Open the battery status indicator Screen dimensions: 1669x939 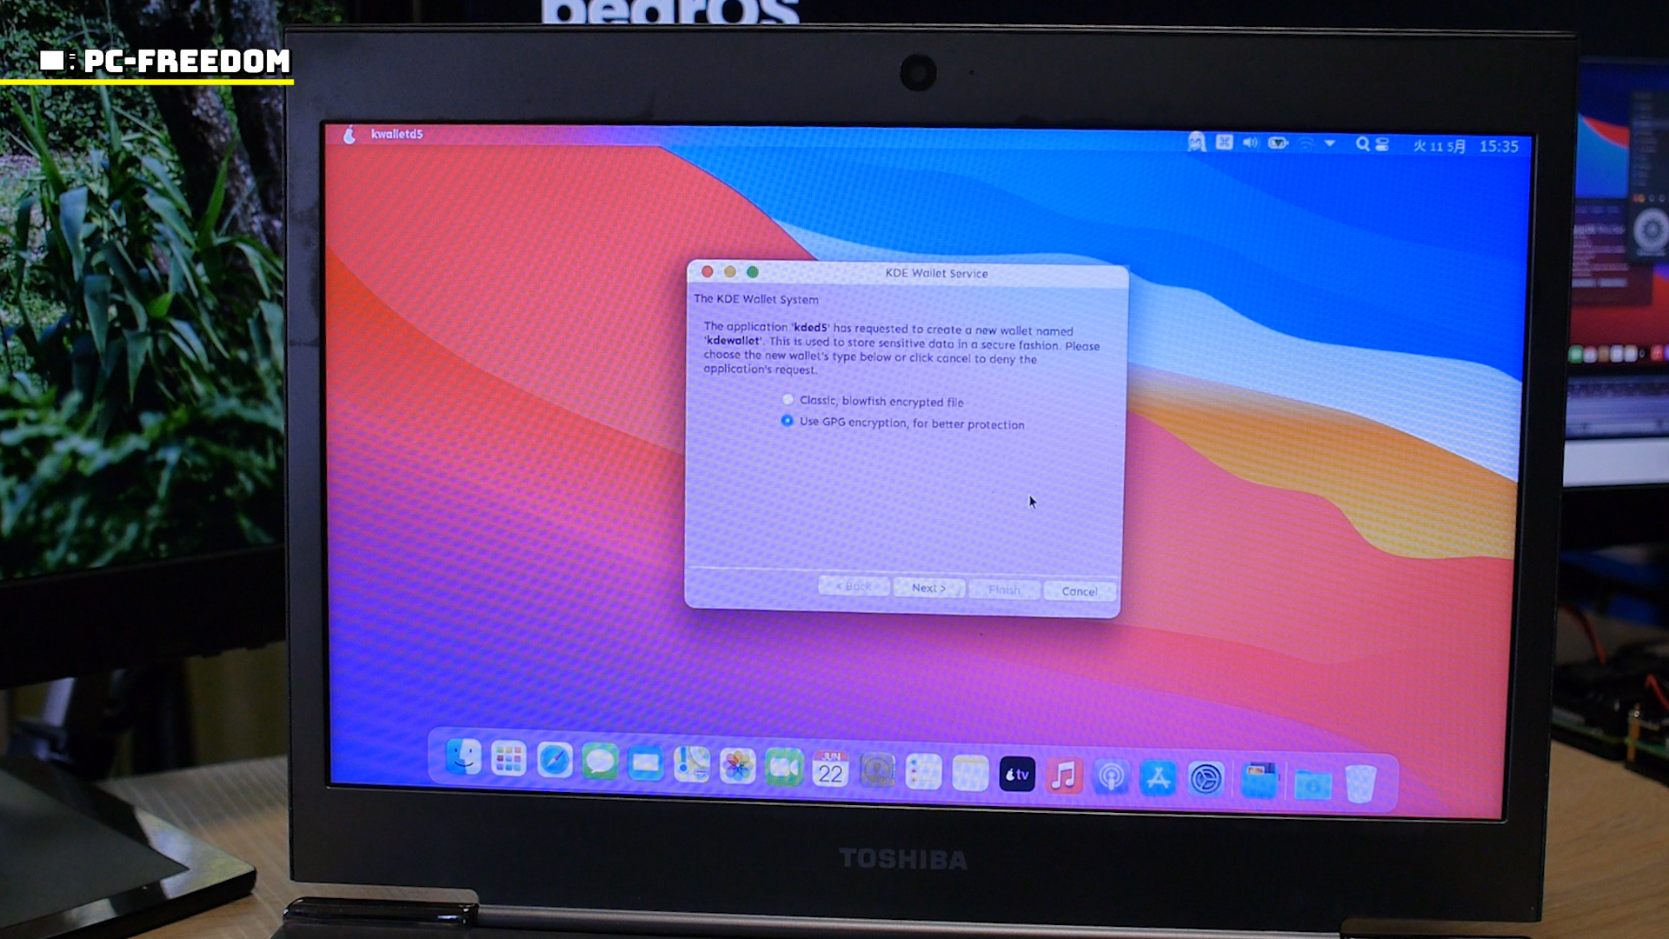[1278, 143]
